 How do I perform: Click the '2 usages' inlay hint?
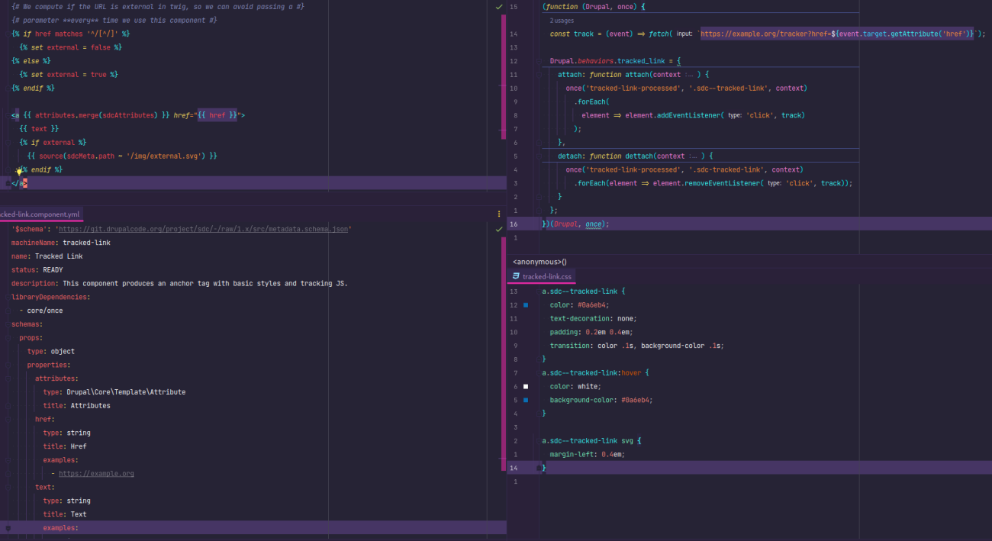[562, 21]
